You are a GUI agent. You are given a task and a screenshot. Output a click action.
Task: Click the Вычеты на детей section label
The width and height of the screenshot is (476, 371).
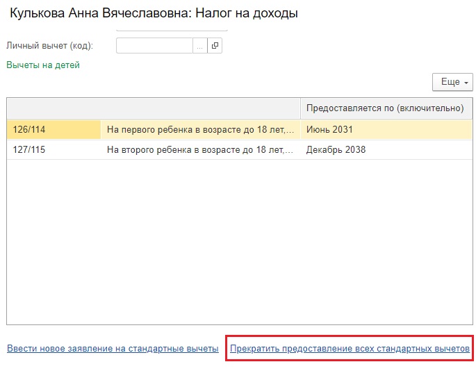coord(43,65)
